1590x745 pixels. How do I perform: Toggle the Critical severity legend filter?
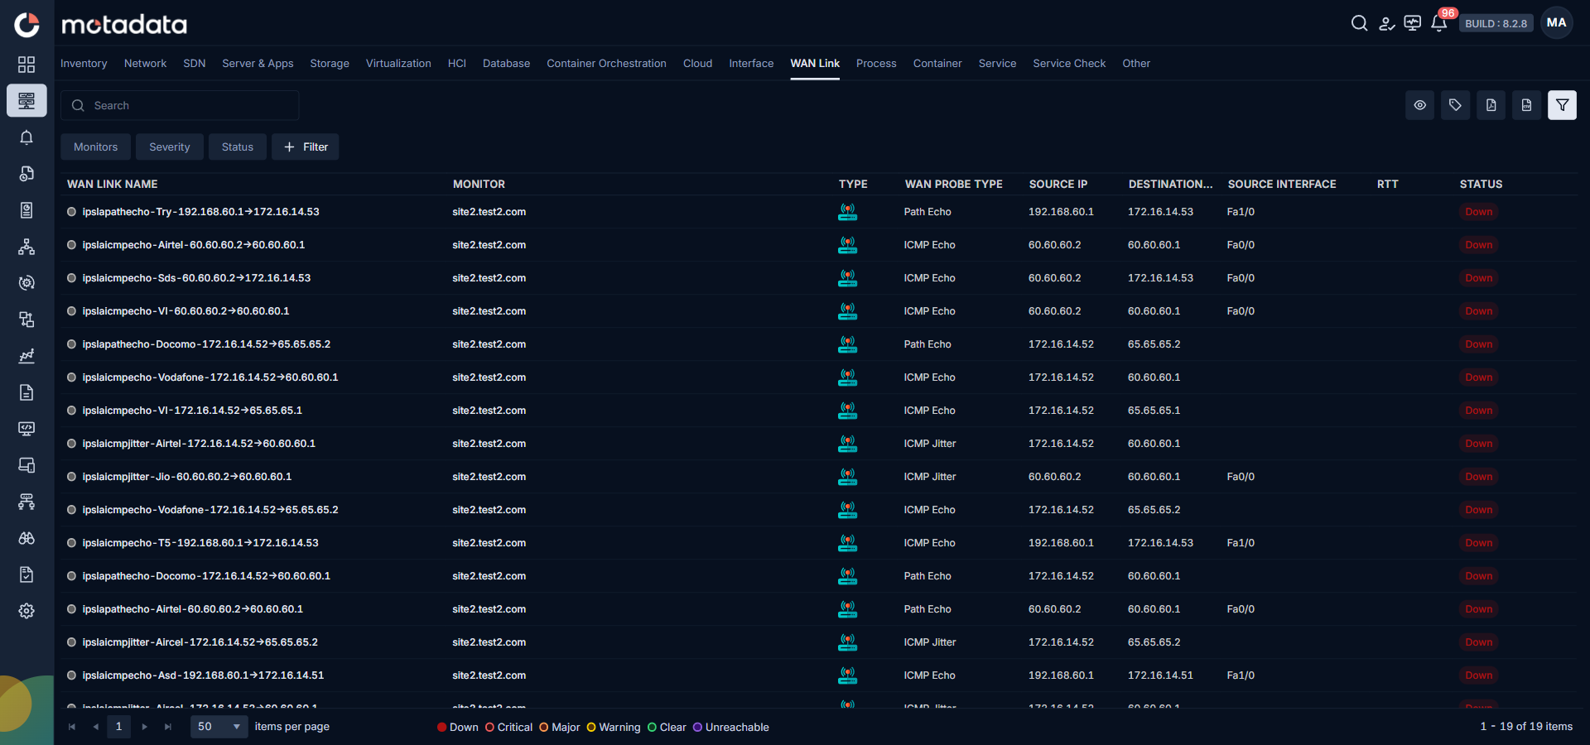point(508,728)
